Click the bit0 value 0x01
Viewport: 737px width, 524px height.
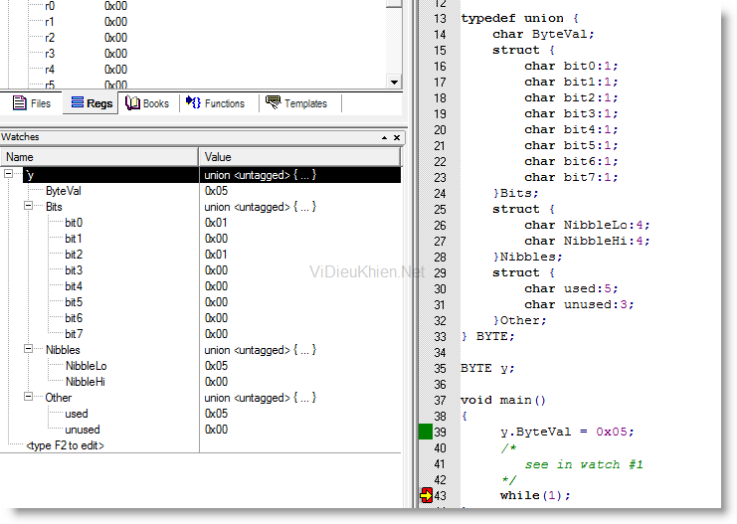click(x=216, y=223)
